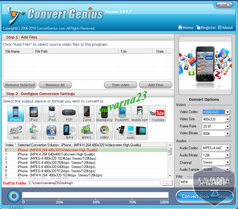Image resolution: width=238 pixels, height=209 pixels.
Task: Click the Convert Genius logo icon
Action: coord(15,15)
